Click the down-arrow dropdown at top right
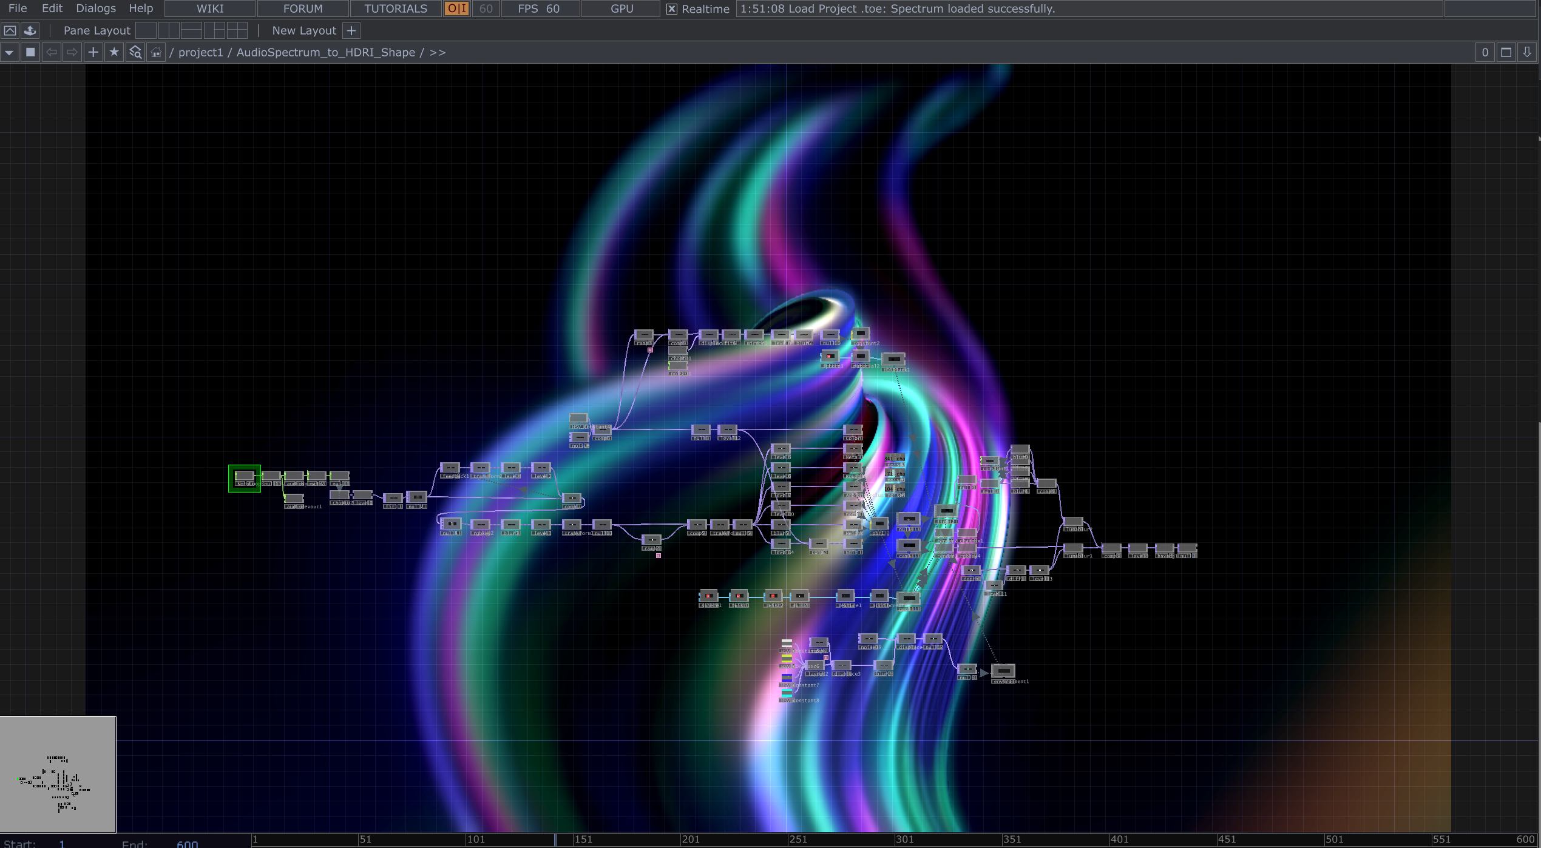The width and height of the screenshot is (1541, 848). click(x=1527, y=52)
